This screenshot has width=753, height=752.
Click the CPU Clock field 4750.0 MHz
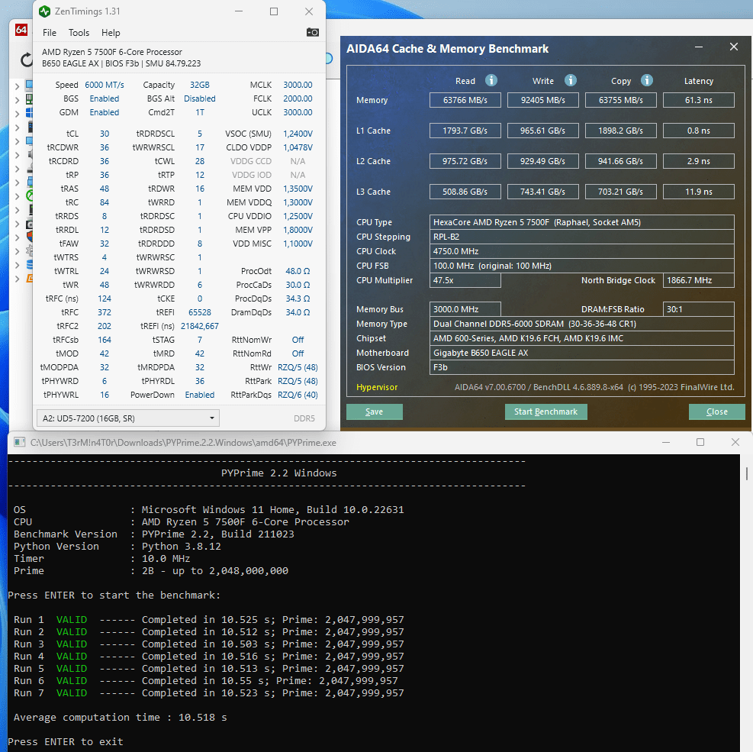coord(581,251)
